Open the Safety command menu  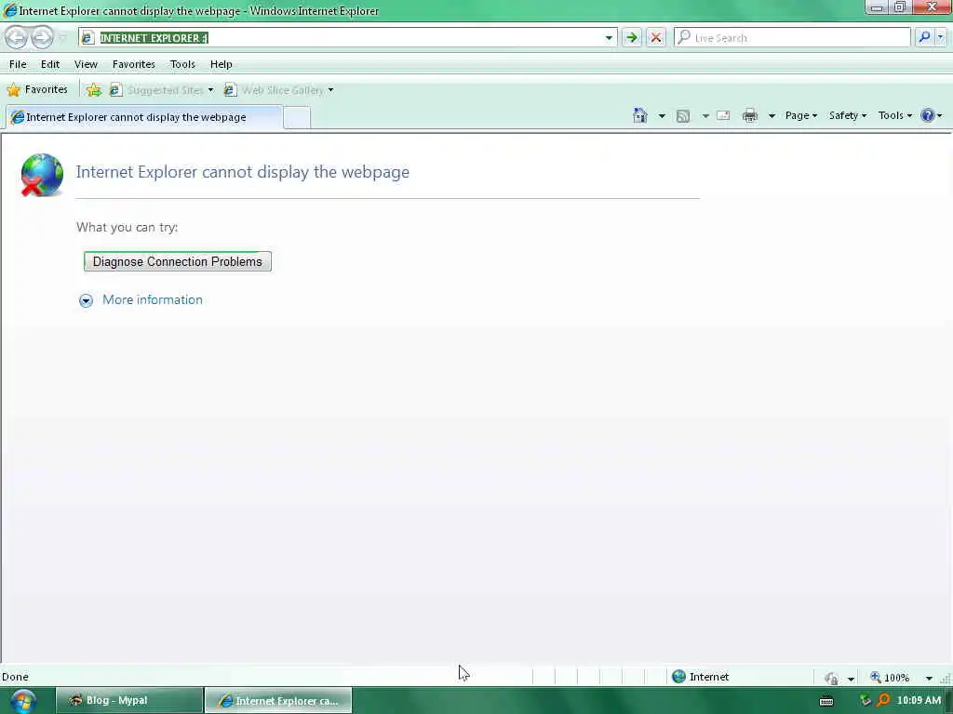click(x=847, y=115)
